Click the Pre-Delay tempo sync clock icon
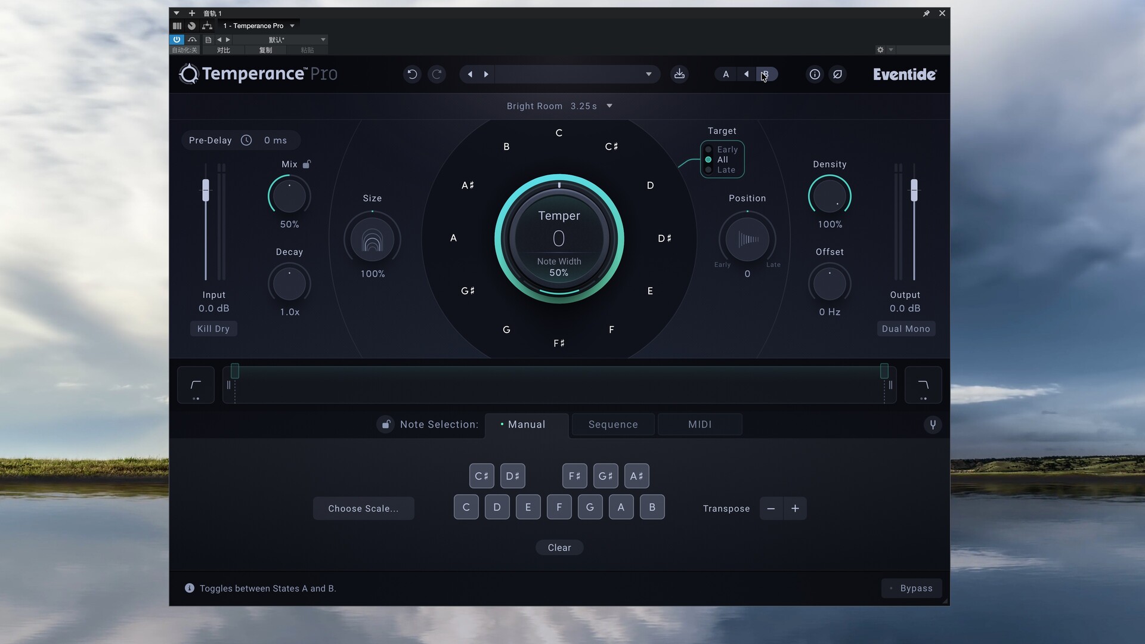Screen dimensions: 1145x644 [x=246, y=140]
